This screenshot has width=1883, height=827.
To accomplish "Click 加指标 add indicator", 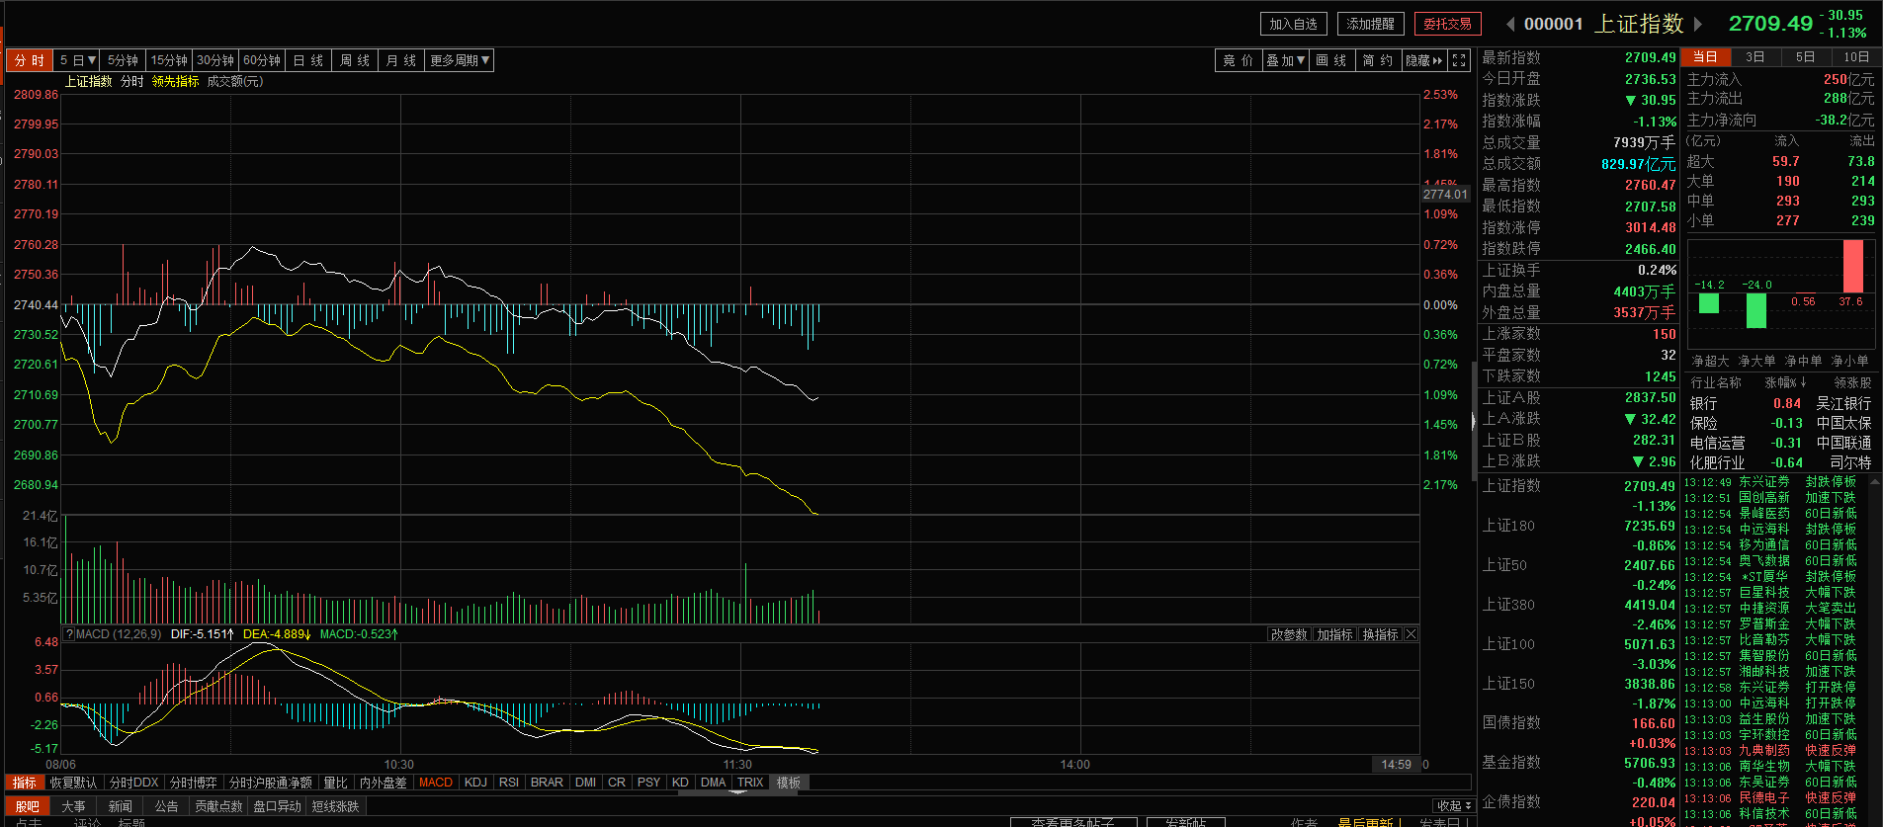I will click(1334, 634).
